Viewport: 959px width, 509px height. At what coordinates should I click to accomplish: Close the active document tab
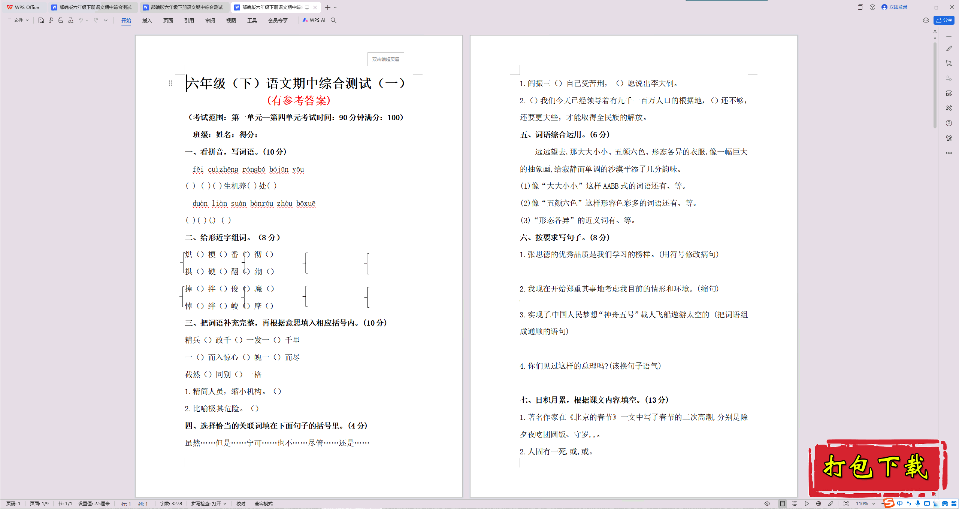315,7
